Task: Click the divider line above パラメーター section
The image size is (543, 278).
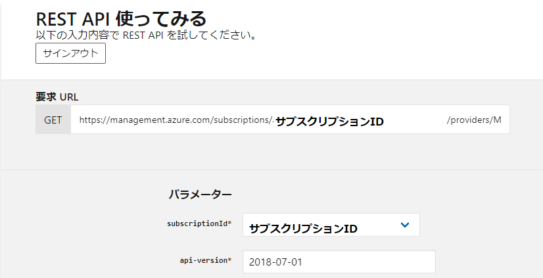Action: (x=272, y=170)
